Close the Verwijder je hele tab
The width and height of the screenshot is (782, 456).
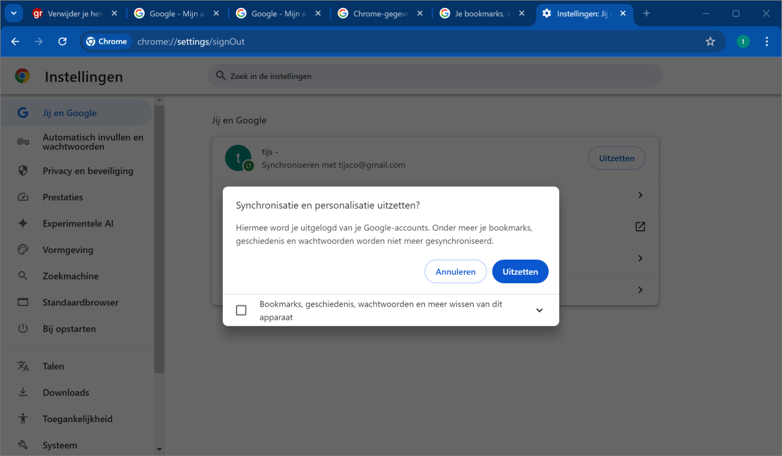(115, 13)
